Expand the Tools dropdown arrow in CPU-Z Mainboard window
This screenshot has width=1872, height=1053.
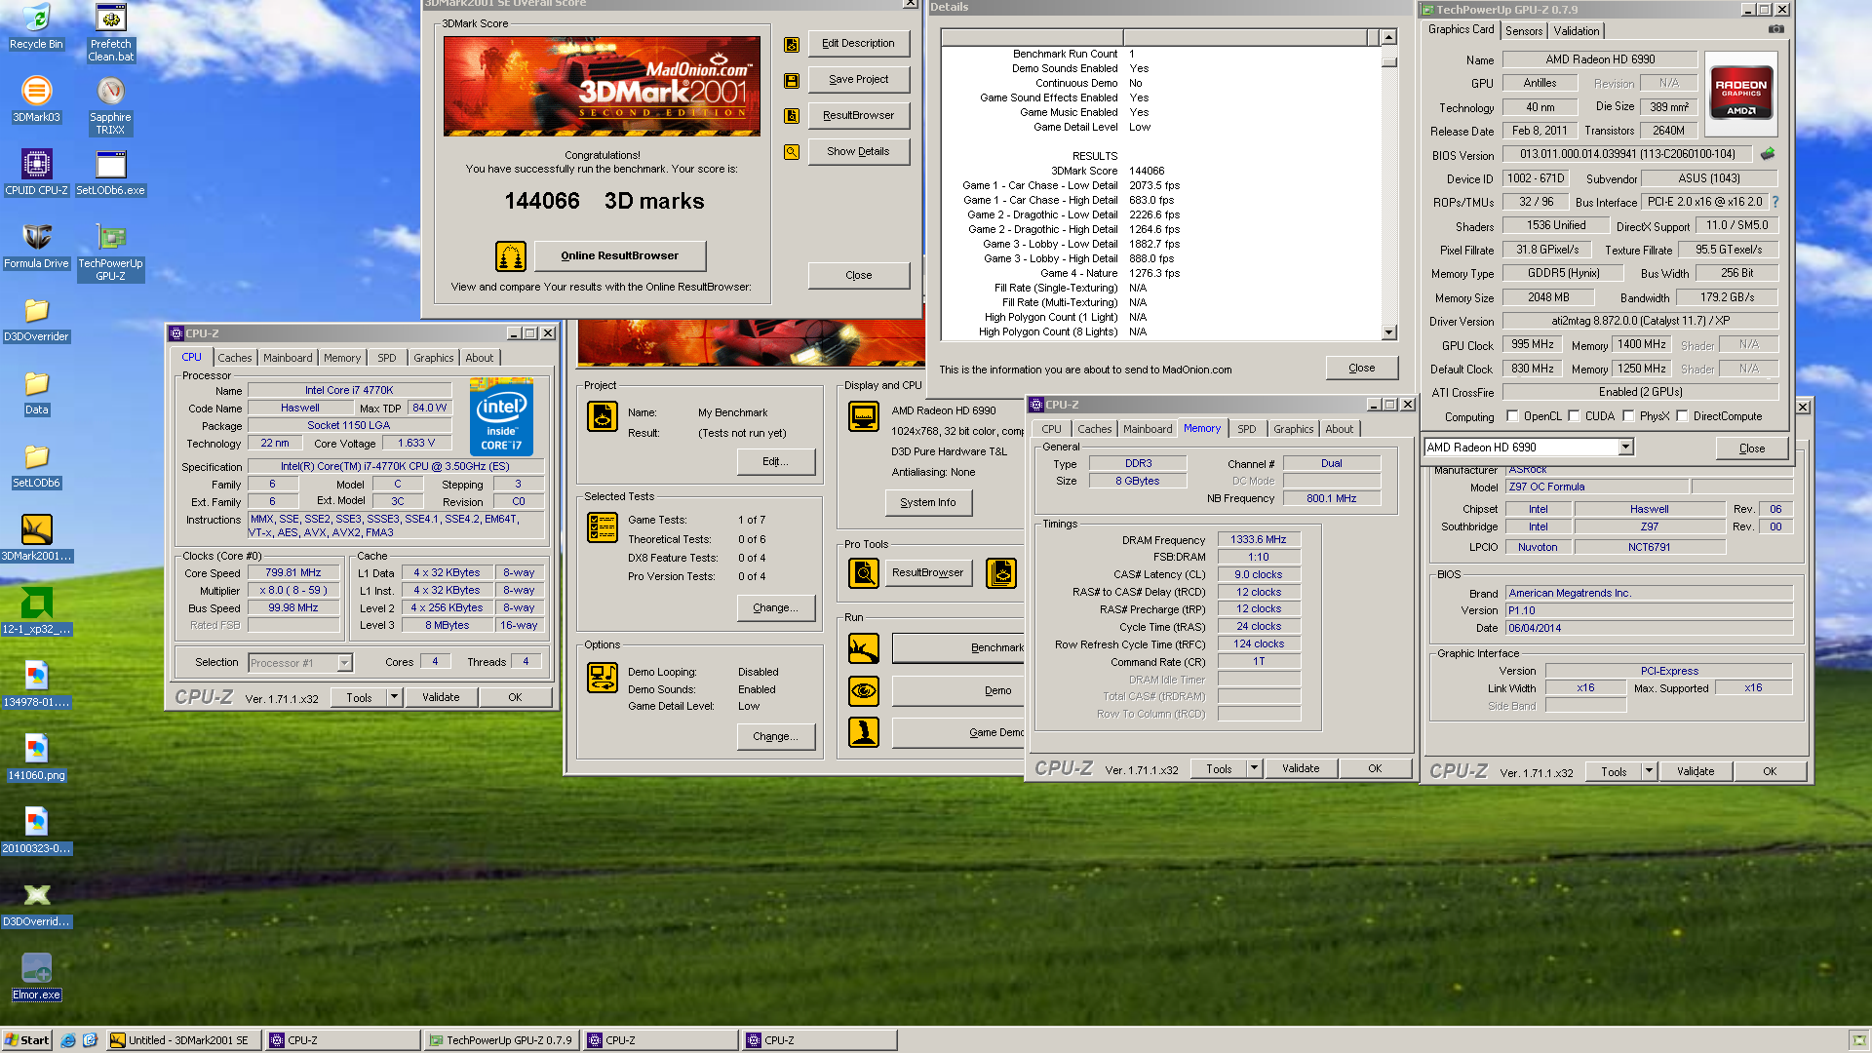pyautogui.click(x=1649, y=771)
